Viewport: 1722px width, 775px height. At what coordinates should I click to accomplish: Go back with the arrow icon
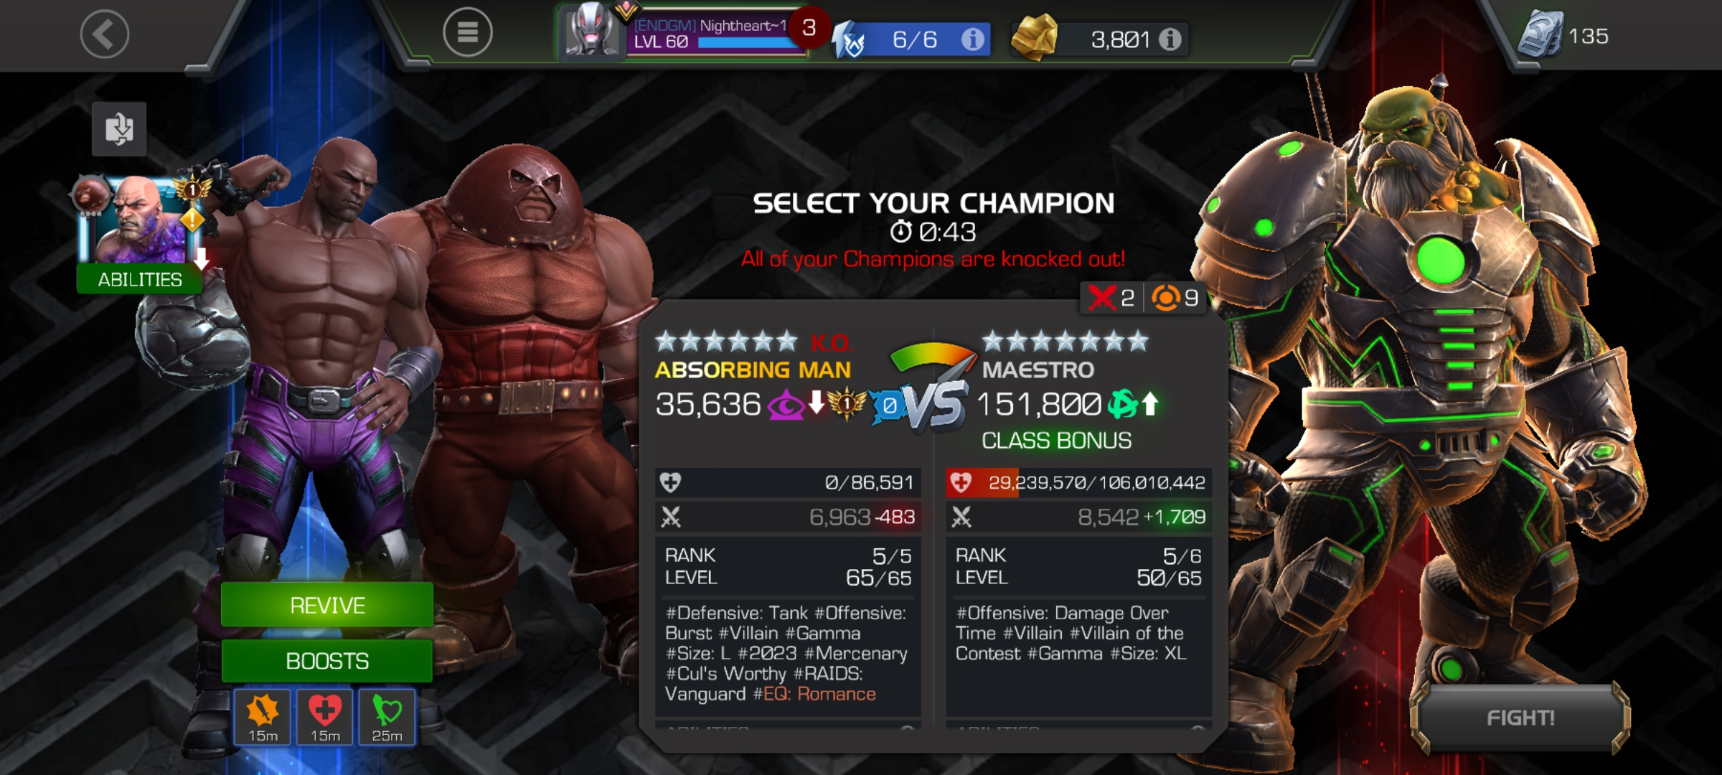coord(105,34)
